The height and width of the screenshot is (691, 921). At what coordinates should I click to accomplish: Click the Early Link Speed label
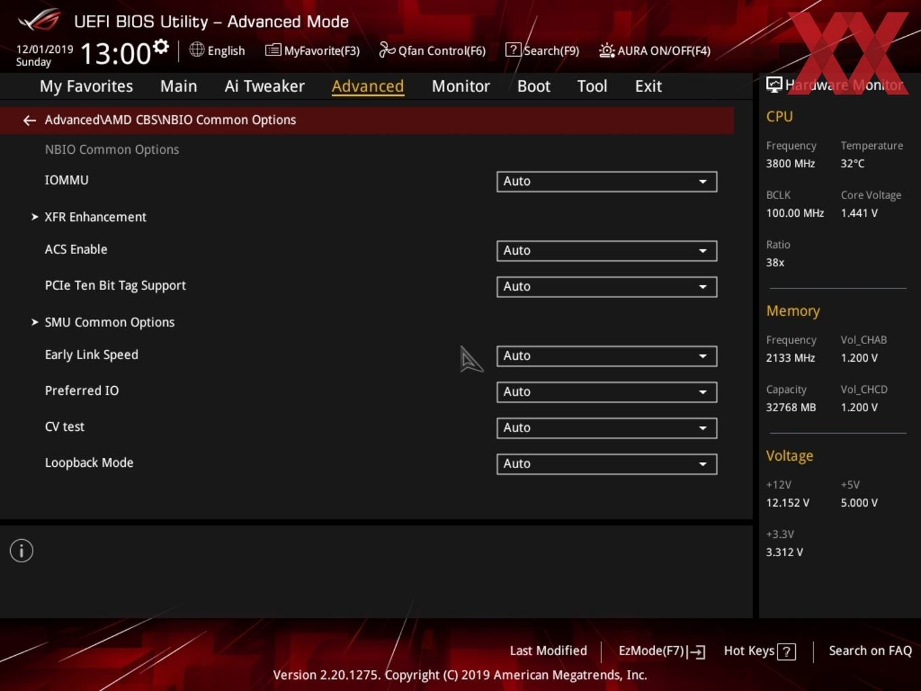91,355
